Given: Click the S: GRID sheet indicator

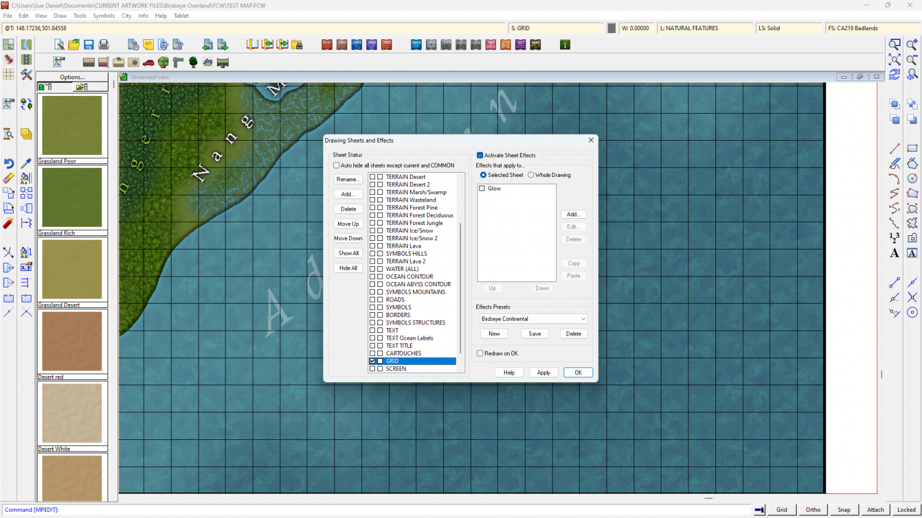Looking at the screenshot, I should tap(557, 28).
